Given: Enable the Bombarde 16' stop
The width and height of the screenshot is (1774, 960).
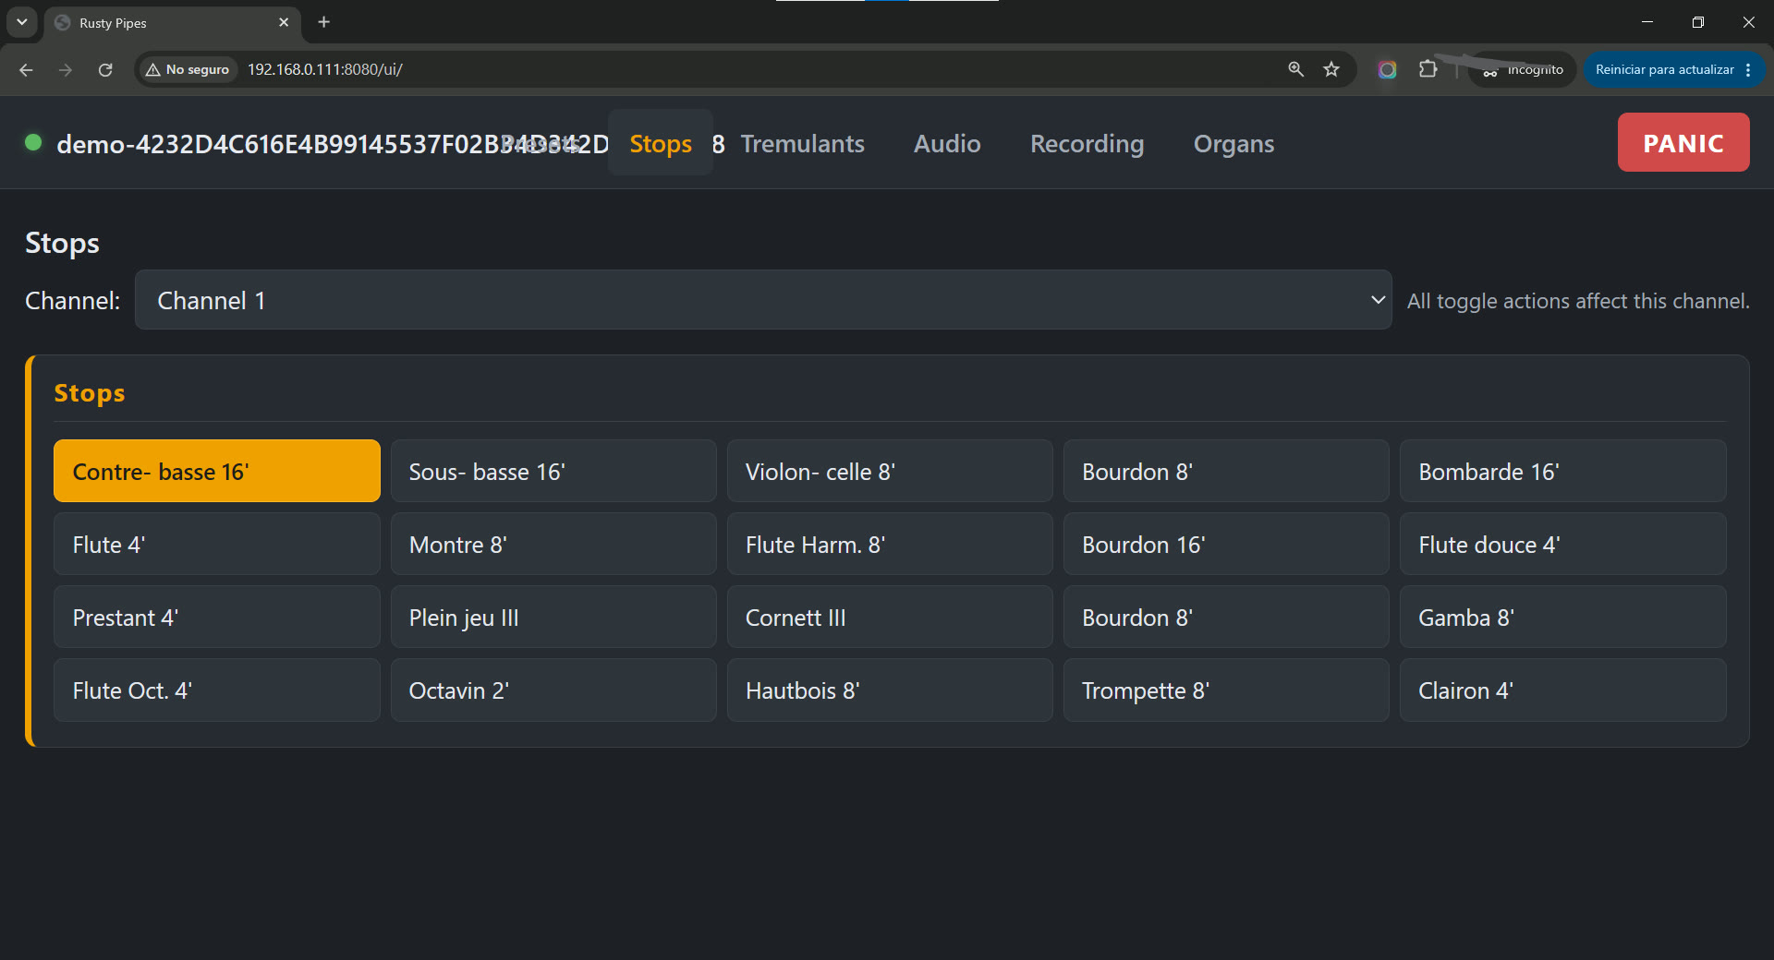Looking at the screenshot, I should (x=1562, y=471).
